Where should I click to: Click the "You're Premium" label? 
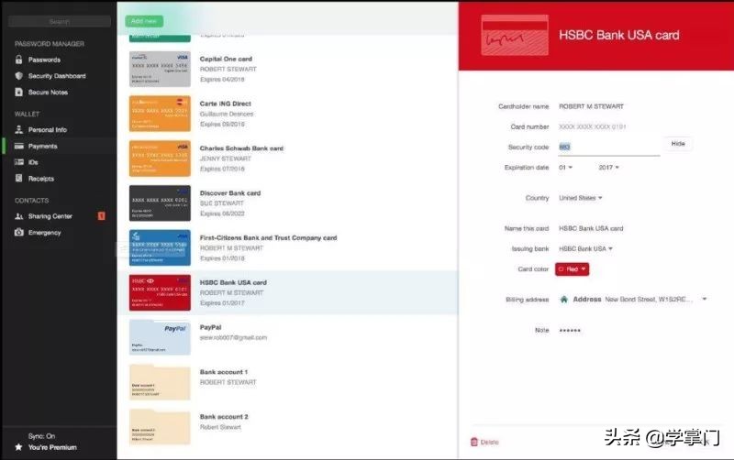[52, 447]
